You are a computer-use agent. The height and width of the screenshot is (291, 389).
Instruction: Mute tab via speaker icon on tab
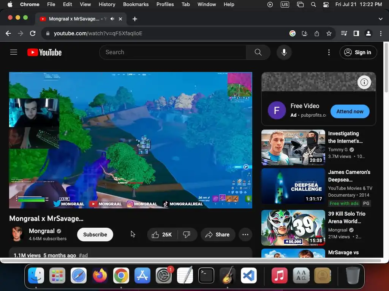(x=112, y=19)
